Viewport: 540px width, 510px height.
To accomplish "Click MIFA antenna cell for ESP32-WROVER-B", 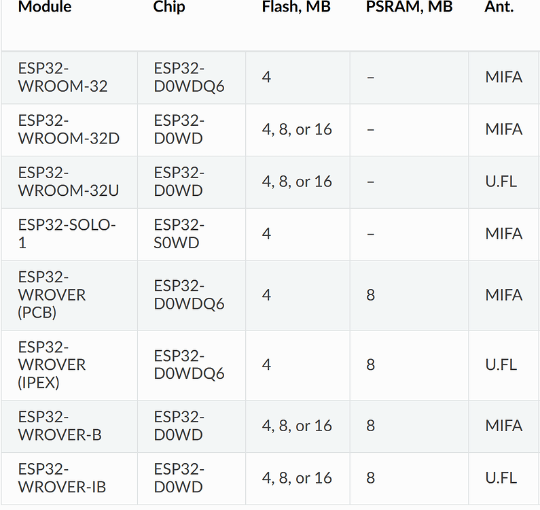I will 504,426.
